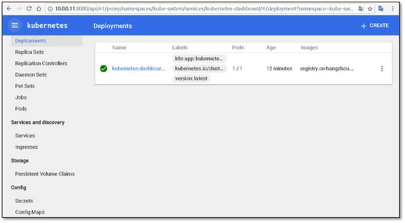Open the browser three-dot menu
The width and height of the screenshot is (405, 223).
[392, 9]
